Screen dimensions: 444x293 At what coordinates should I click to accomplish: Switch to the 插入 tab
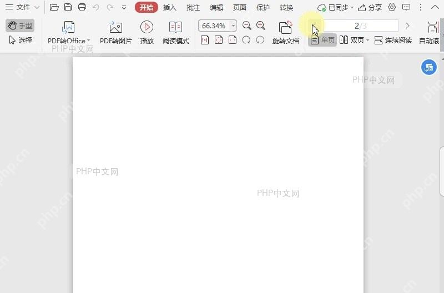pos(170,8)
